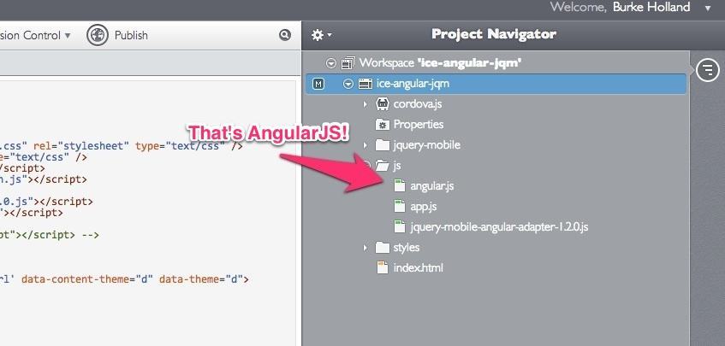Expand the cordova.js node
The width and height of the screenshot is (725, 346).
365,104
